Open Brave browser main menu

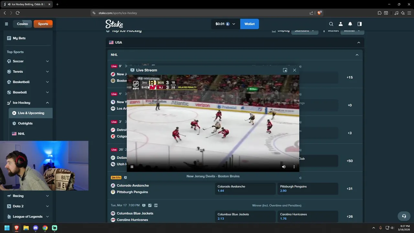[x=409, y=13]
